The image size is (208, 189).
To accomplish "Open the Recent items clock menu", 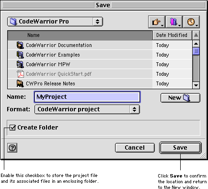I will 191,22.
